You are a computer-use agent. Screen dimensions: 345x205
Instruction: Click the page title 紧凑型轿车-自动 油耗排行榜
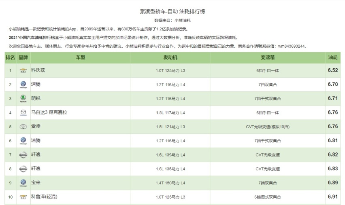pos(172,11)
